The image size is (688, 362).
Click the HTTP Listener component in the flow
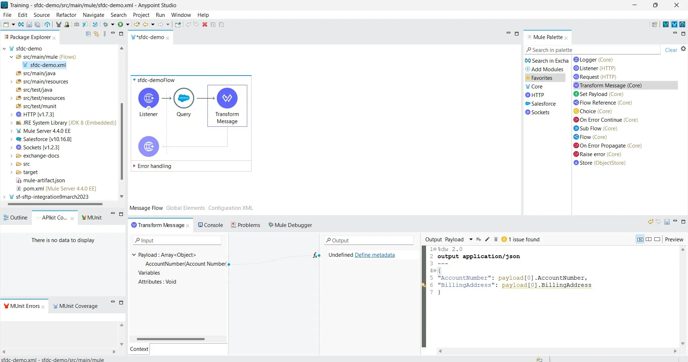148,98
